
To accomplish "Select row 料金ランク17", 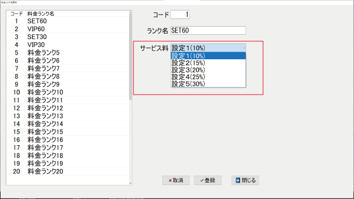I will 68,147.
